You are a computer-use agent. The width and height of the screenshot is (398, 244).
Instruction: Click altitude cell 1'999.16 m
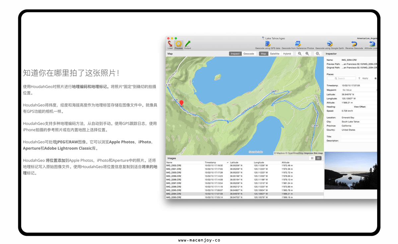pos(287,197)
